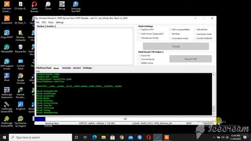251x141 pixels.
Task: Click the log scrollbar up arrow
Action: click(214, 75)
